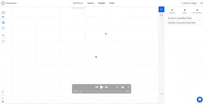Image resolution: width=204 pixels, height=104 pixels.
Task: Select Account Lookalike Finder section
Action: click(185, 18)
